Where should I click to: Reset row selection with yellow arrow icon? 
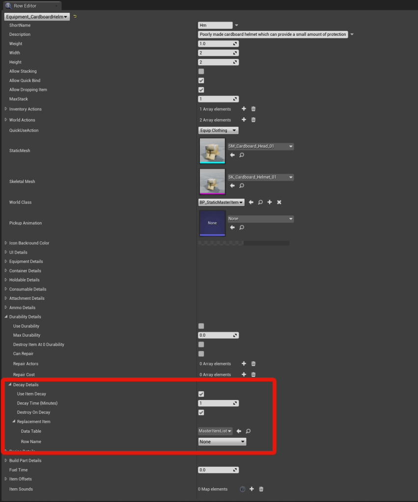pos(75,16)
